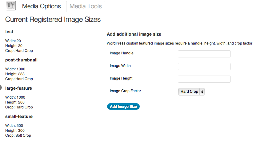The width and height of the screenshot is (260, 145).
Task: Select the post-thumbnail size heading
Action: pos(22,60)
